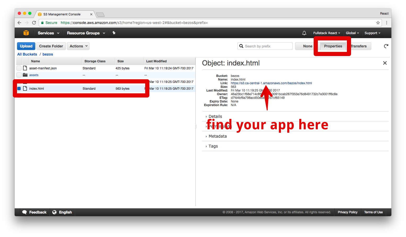406x237 pixels.
Task: Open the assets folder link
Action: [x=34, y=75]
